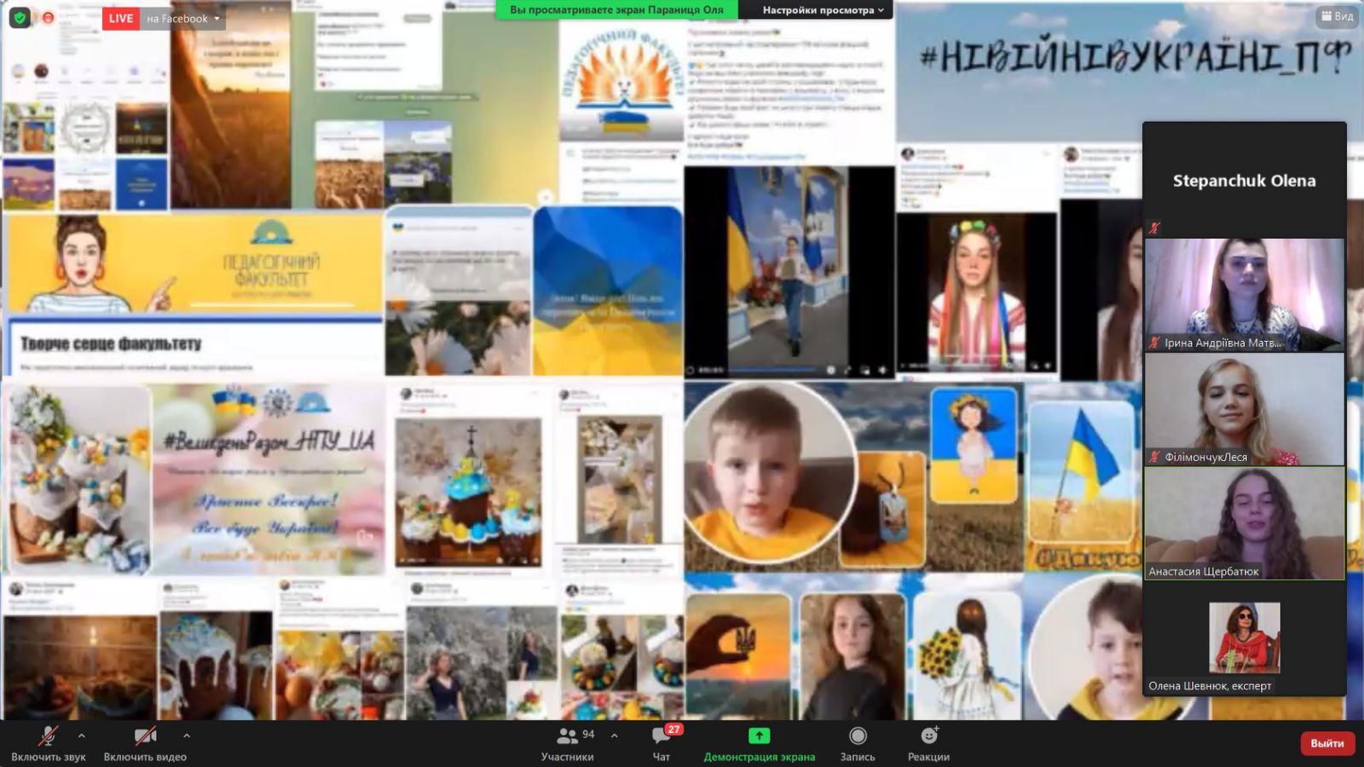Open the Вид view menu
The width and height of the screenshot is (1364, 767).
point(1336,16)
